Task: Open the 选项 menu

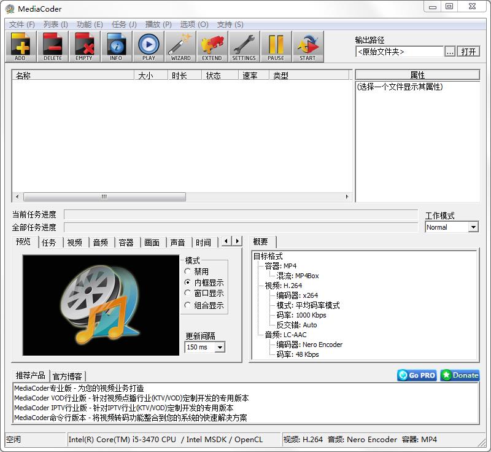Action: 193,24
